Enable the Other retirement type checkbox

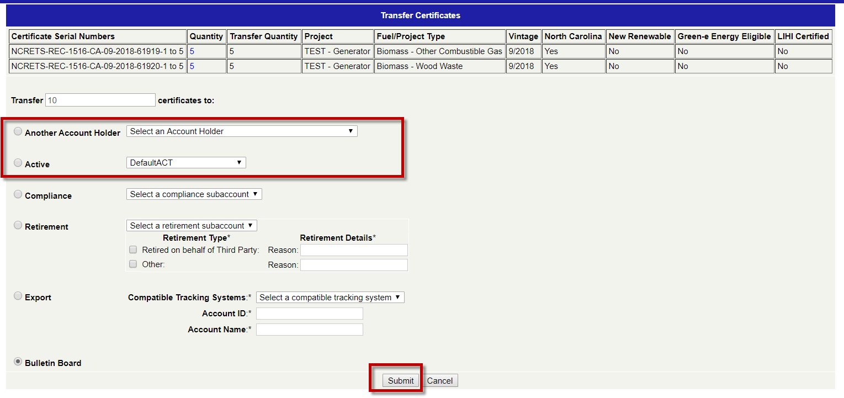point(133,264)
